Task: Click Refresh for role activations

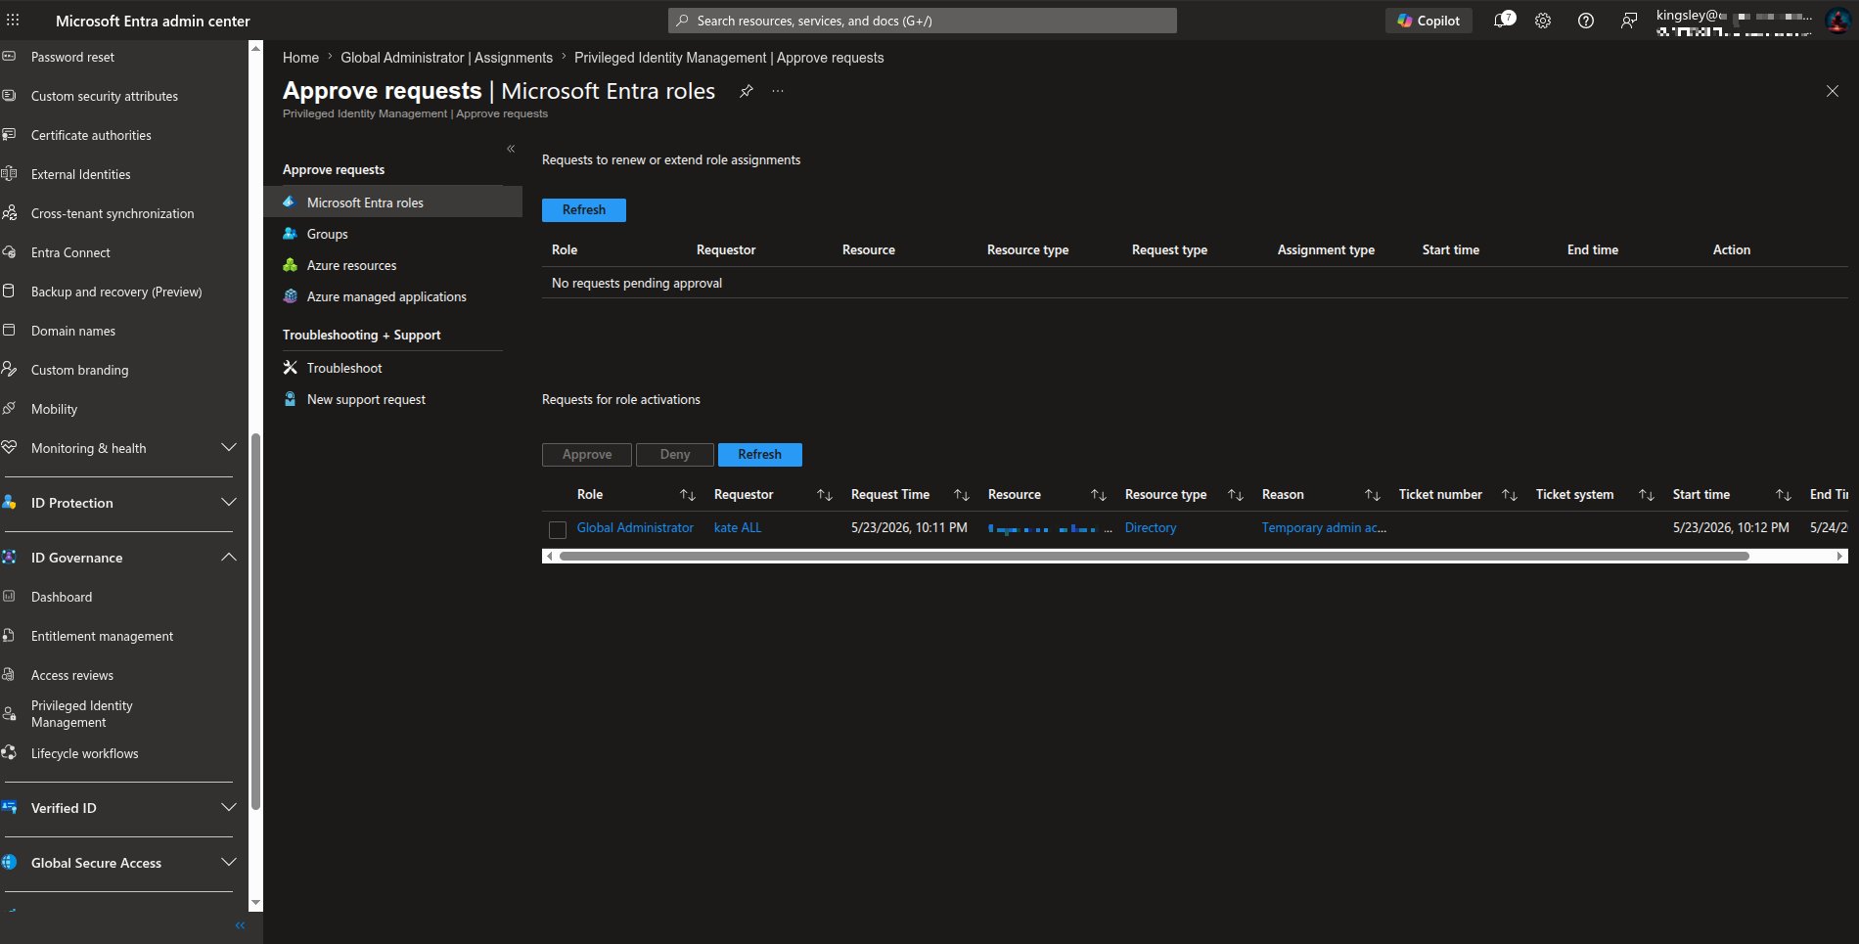Action: point(760,455)
